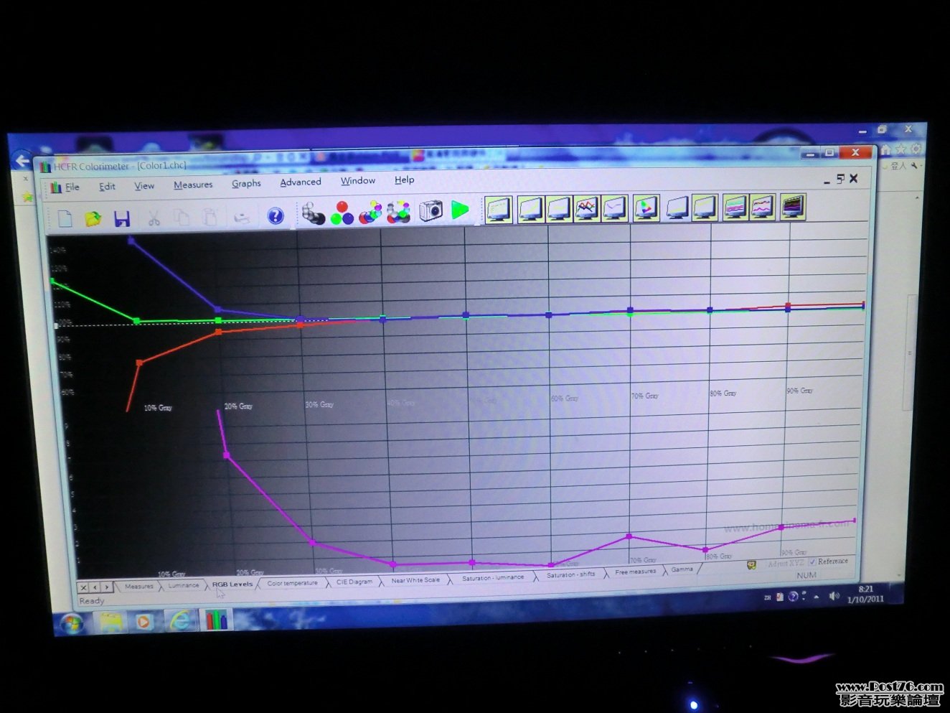This screenshot has width=950, height=713.
Task: Click the volume speaker tray icon
Action: 834,596
